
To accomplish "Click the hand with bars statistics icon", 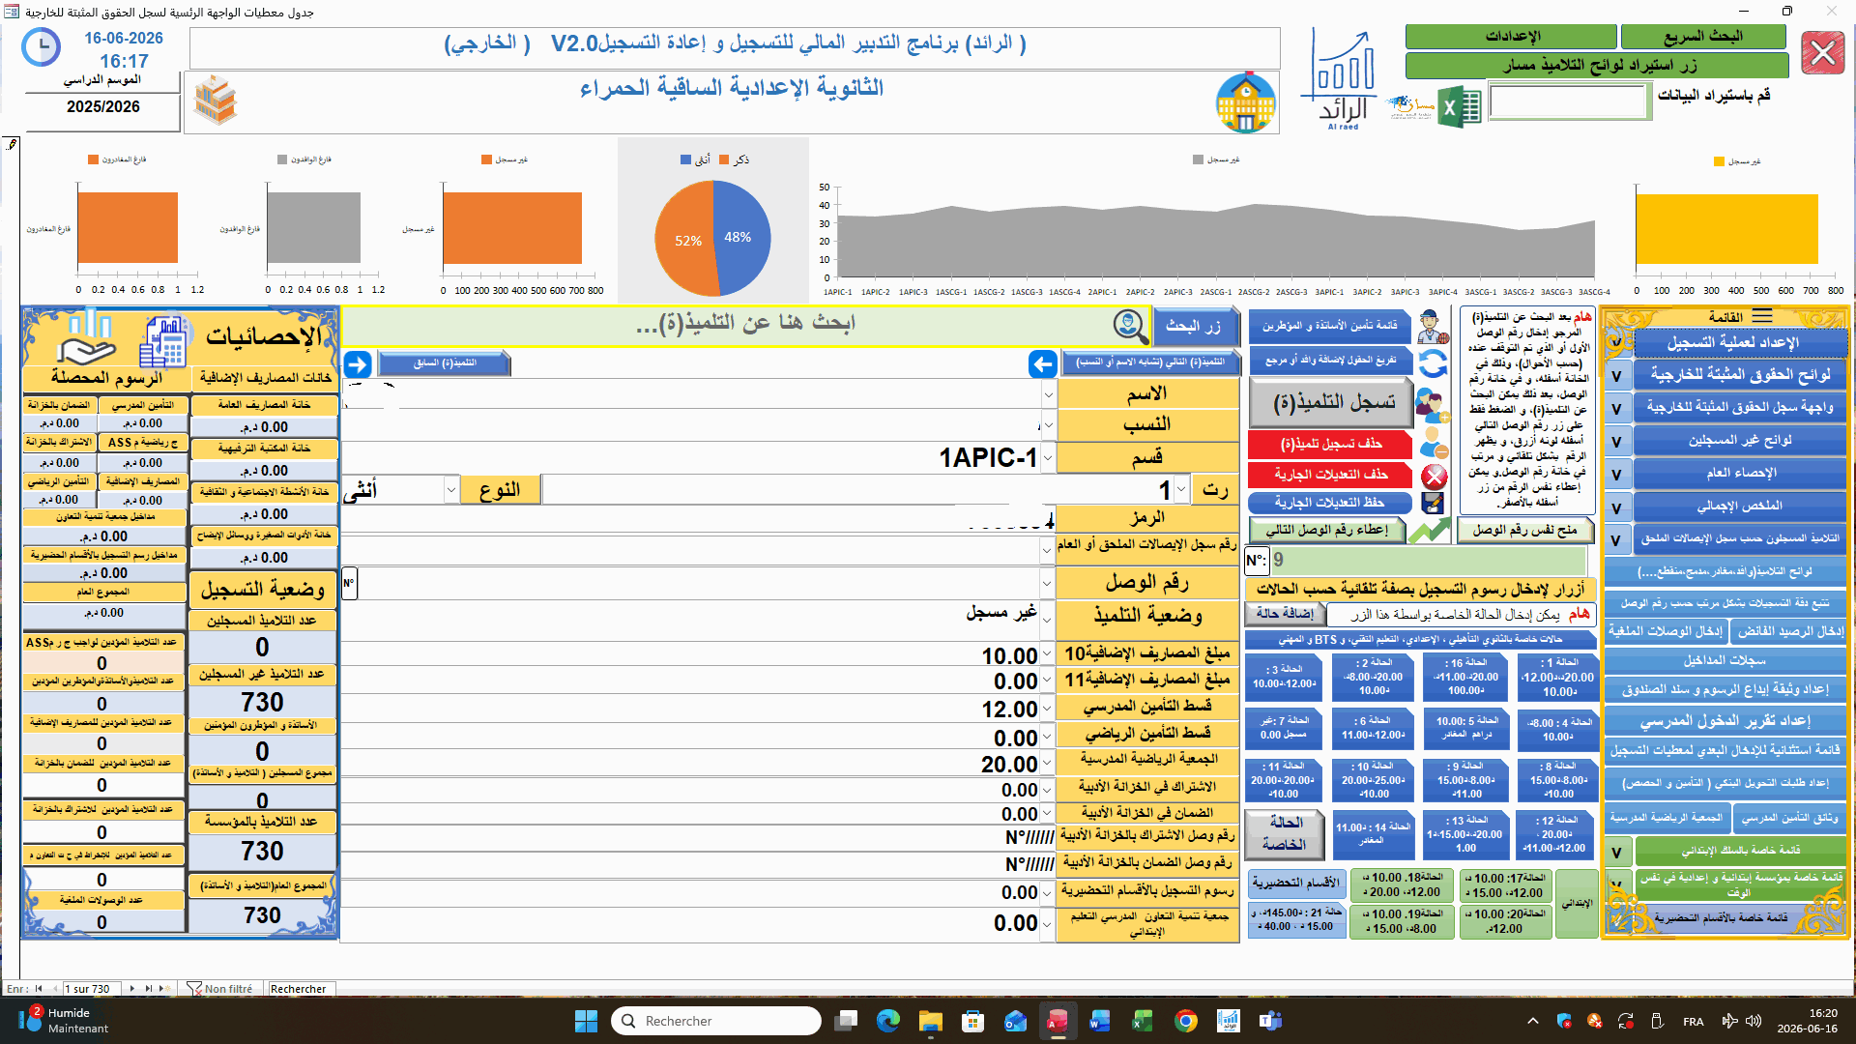I will click(86, 336).
